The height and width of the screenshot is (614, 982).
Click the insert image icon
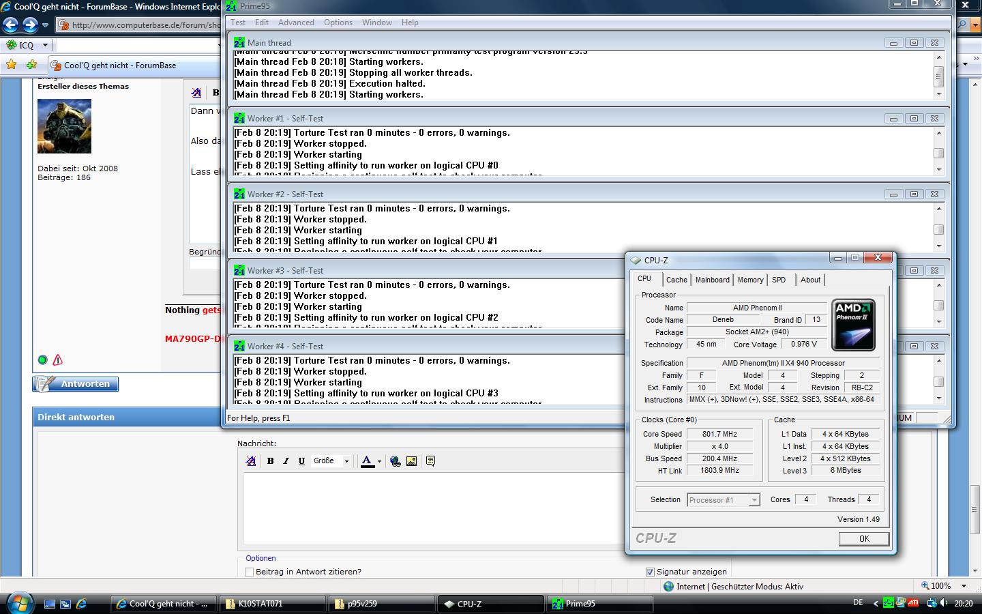(x=411, y=461)
